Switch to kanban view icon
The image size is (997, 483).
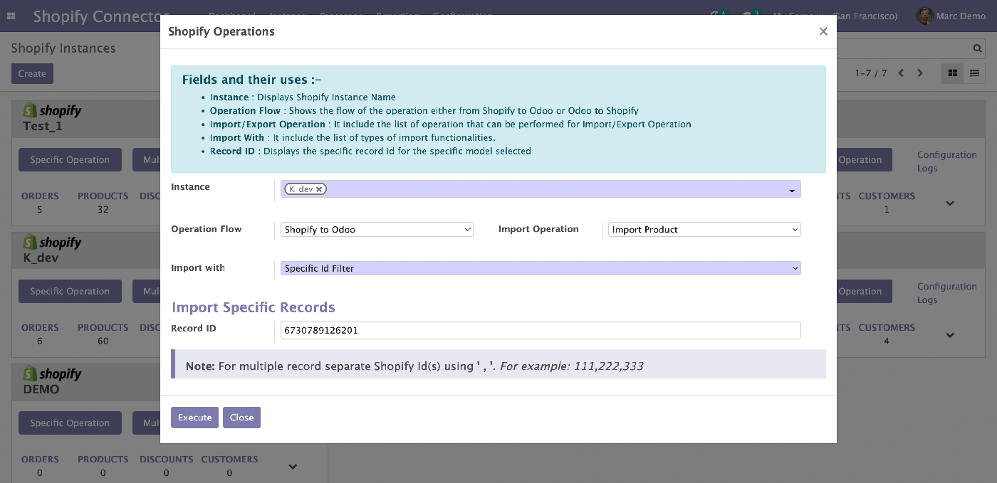point(952,73)
